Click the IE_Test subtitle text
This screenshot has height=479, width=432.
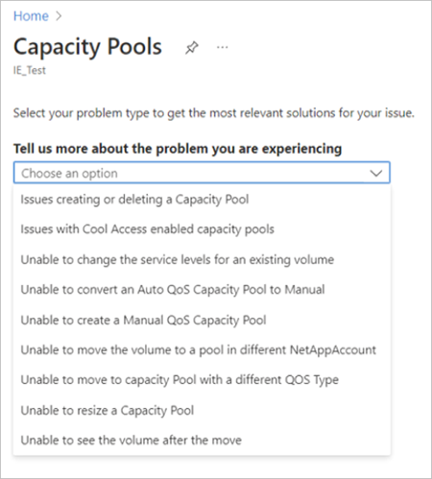click(x=30, y=70)
